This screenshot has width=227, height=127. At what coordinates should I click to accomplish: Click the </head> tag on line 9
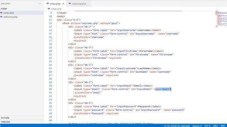tap(61, 13)
